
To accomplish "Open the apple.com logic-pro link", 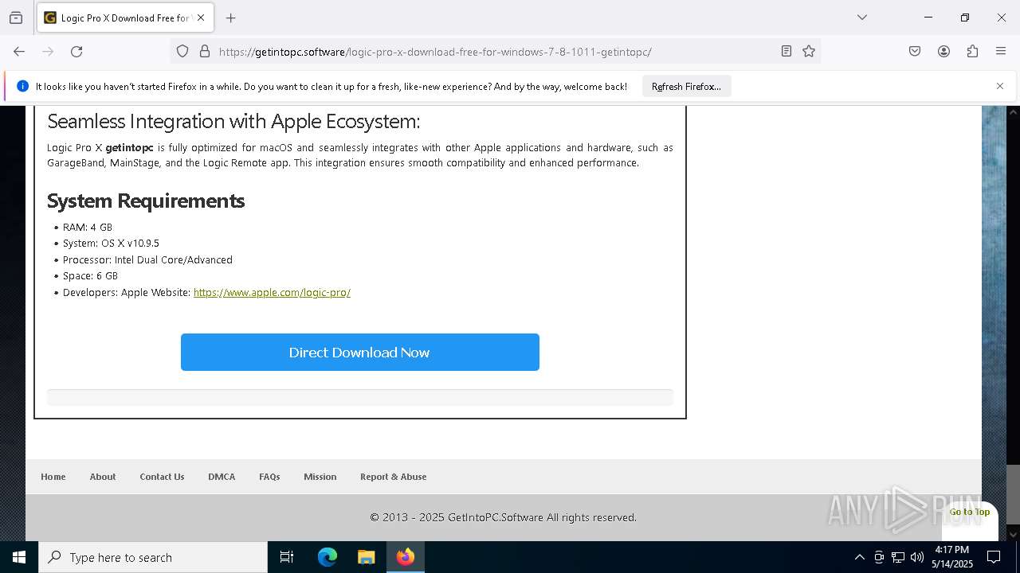I will tap(272, 293).
